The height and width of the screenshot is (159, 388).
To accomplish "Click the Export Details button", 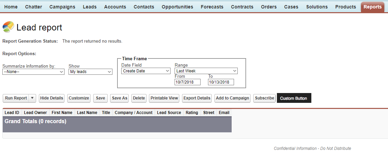I will point(197,98).
